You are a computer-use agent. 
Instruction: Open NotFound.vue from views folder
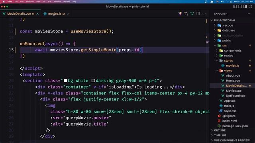pyautogui.click(x=235, y=96)
